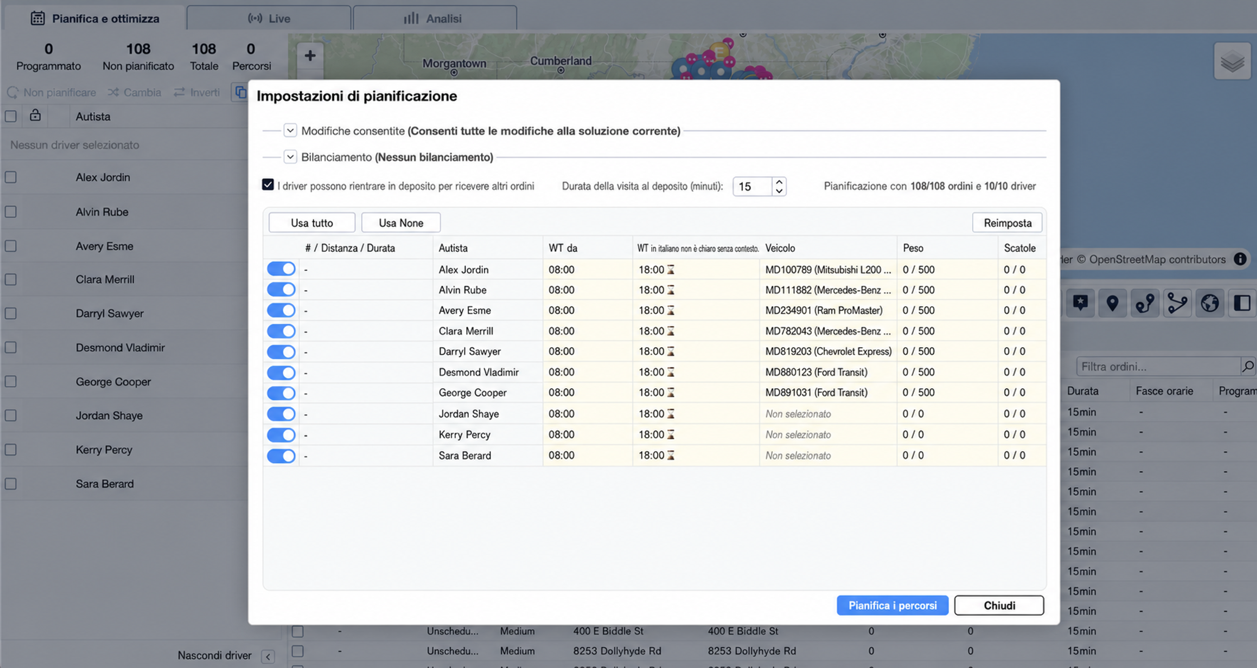The height and width of the screenshot is (668, 1257).
Task: Check the order row for 400 E Biddle St
Action: pyautogui.click(x=298, y=631)
